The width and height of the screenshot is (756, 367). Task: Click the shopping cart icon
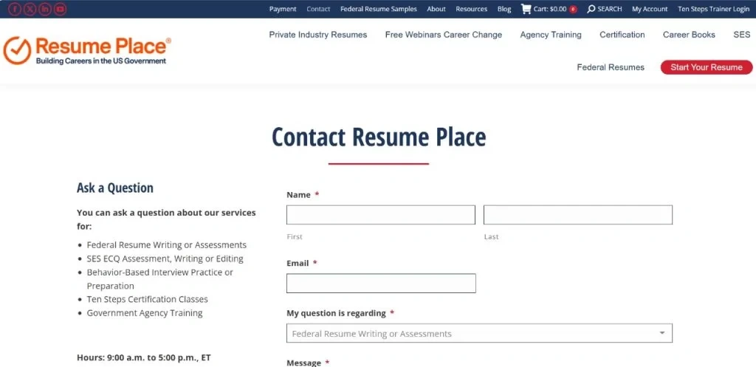[x=526, y=9]
